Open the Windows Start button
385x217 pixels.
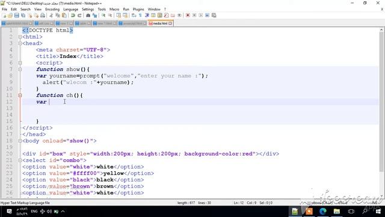tap(378, 212)
